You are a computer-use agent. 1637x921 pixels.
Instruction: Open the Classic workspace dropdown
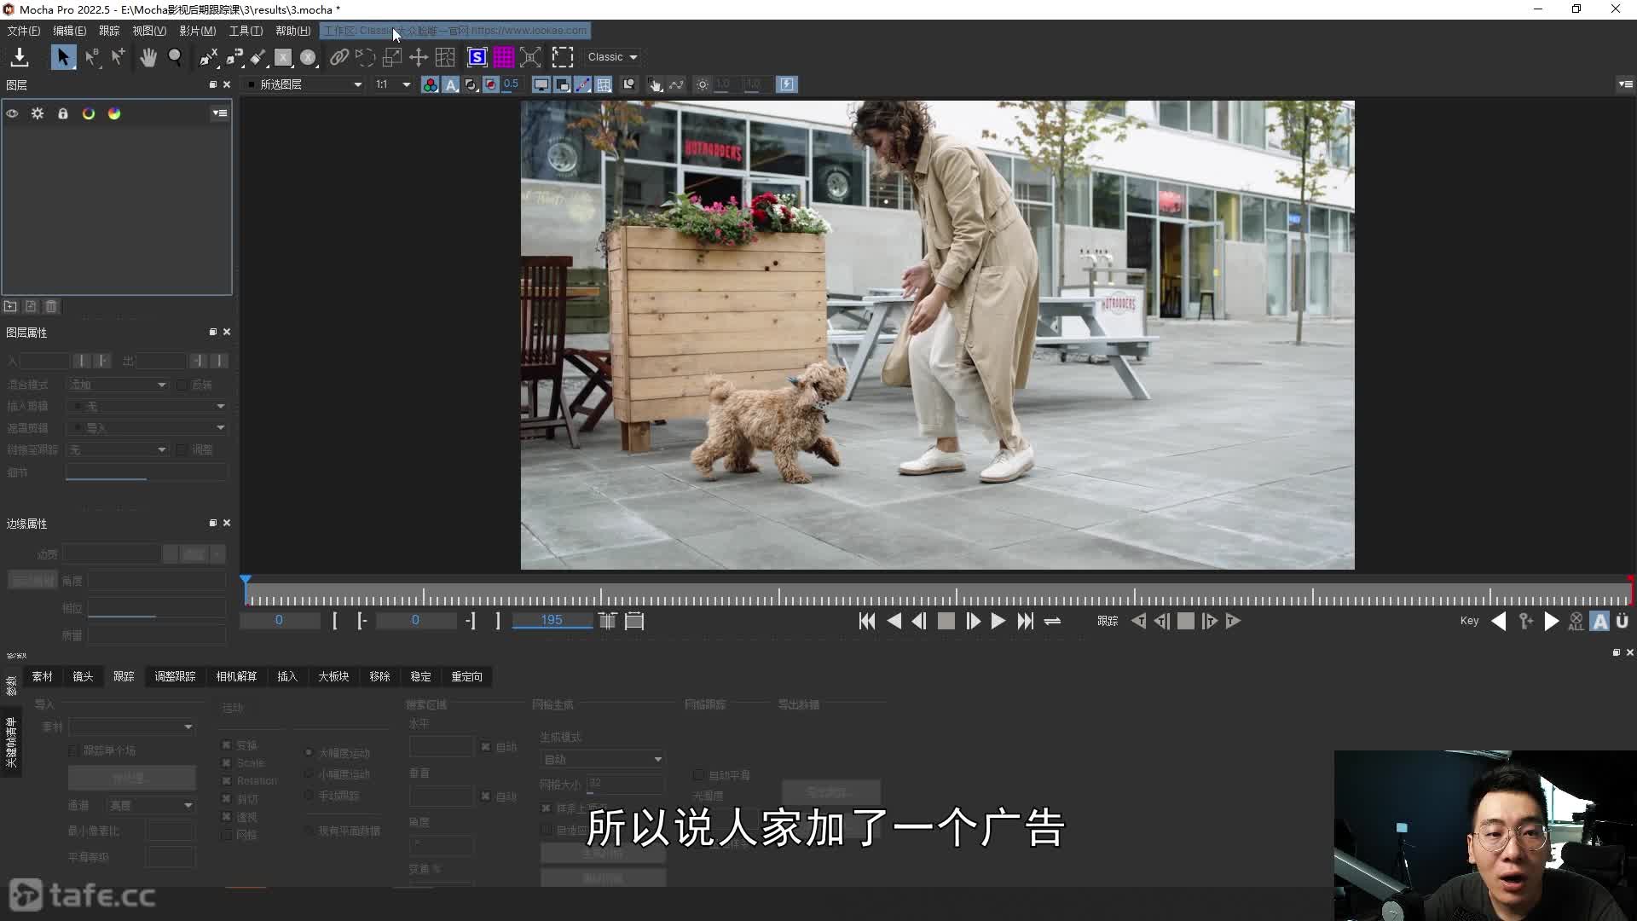tap(612, 57)
